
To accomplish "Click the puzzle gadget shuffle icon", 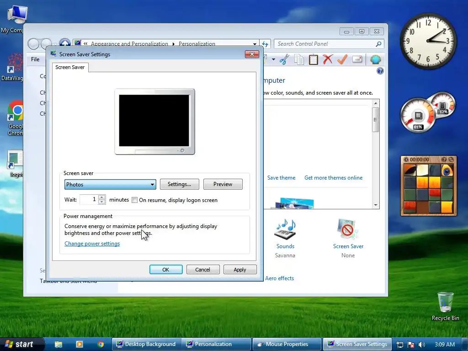I will click(x=451, y=160).
